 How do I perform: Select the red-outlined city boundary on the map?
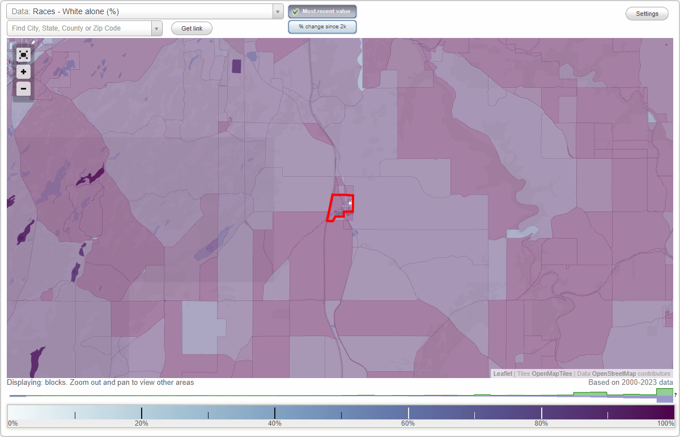(x=340, y=207)
